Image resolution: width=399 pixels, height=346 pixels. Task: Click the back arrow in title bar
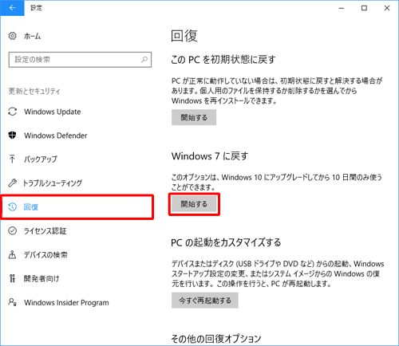pyautogui.click(x=12, y=8)
